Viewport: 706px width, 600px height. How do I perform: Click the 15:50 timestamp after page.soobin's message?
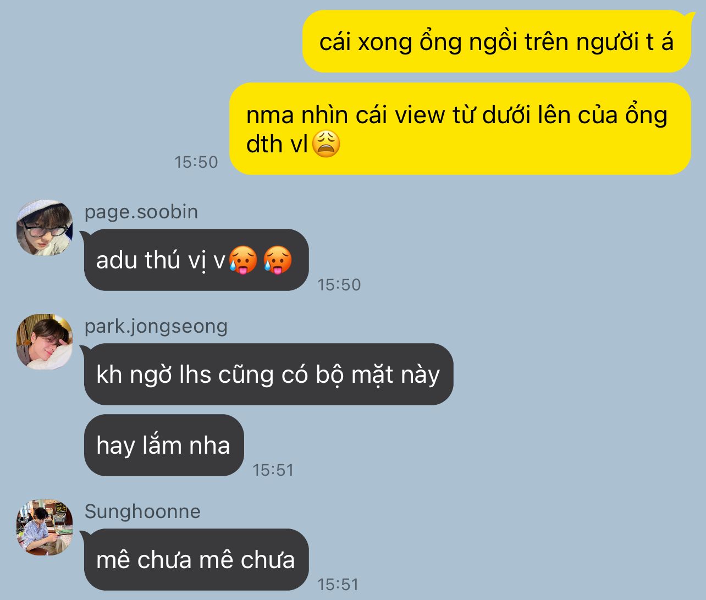point(339,285)
